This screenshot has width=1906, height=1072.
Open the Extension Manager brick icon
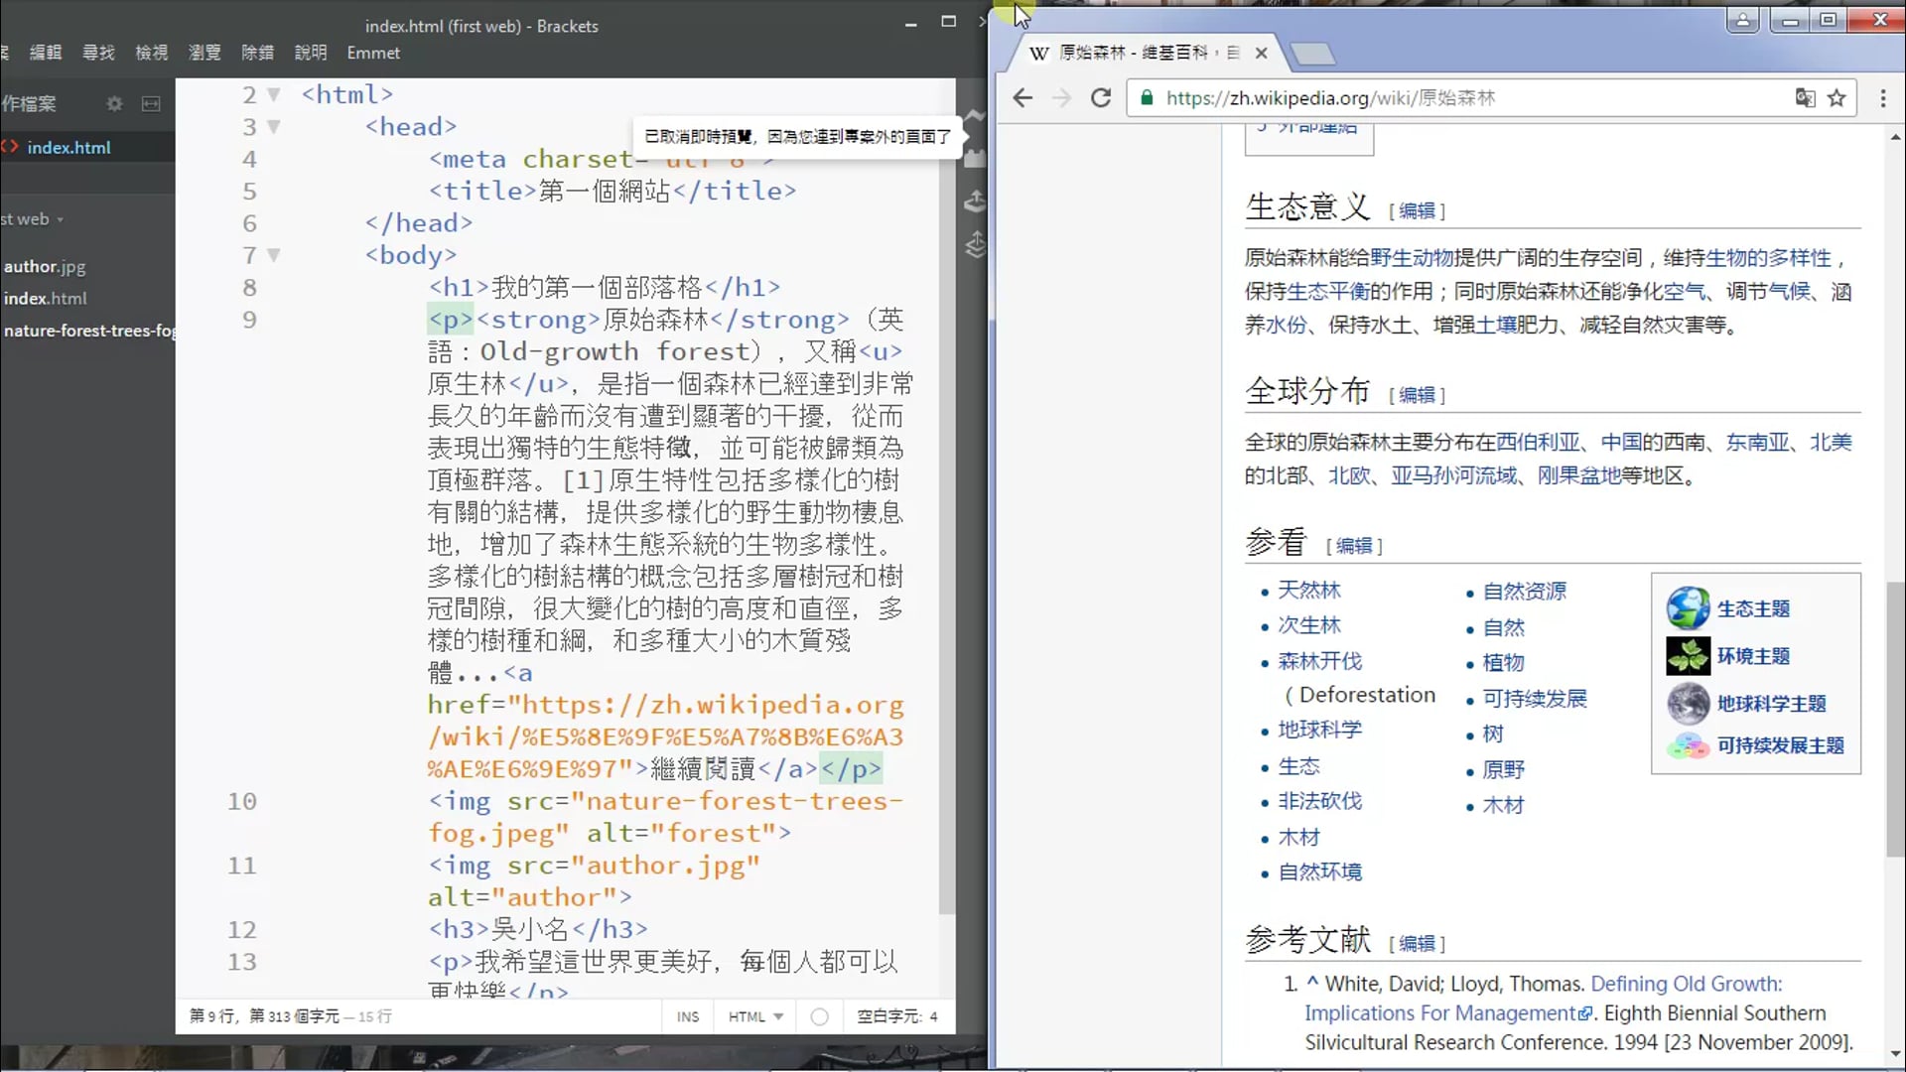coord(975,159)
